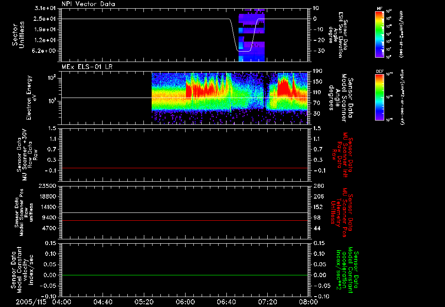
Task: Click the 'Electron Energy eV' axis label
Action: click(32, 98)
